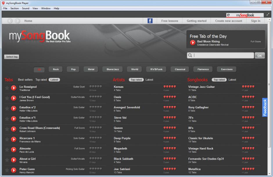Go forward with the forward arrow
The height and width of the screenshot is (177, 273).
click(x=17, y=21)
